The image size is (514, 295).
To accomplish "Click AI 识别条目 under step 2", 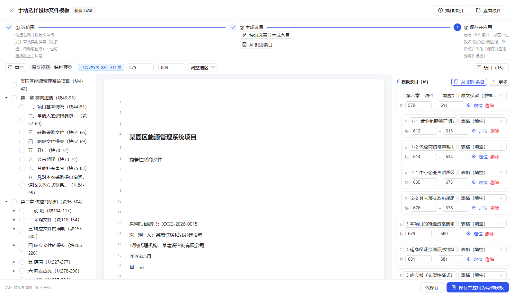I will pos(257,45).
